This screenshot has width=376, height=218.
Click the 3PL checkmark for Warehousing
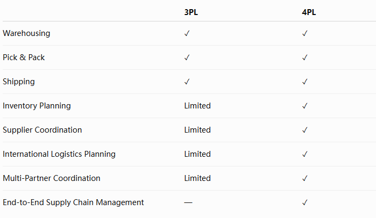coord(187,33)
